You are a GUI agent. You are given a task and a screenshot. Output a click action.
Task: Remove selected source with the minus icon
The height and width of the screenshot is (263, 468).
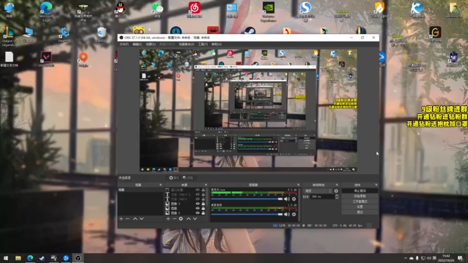(174, 219)
